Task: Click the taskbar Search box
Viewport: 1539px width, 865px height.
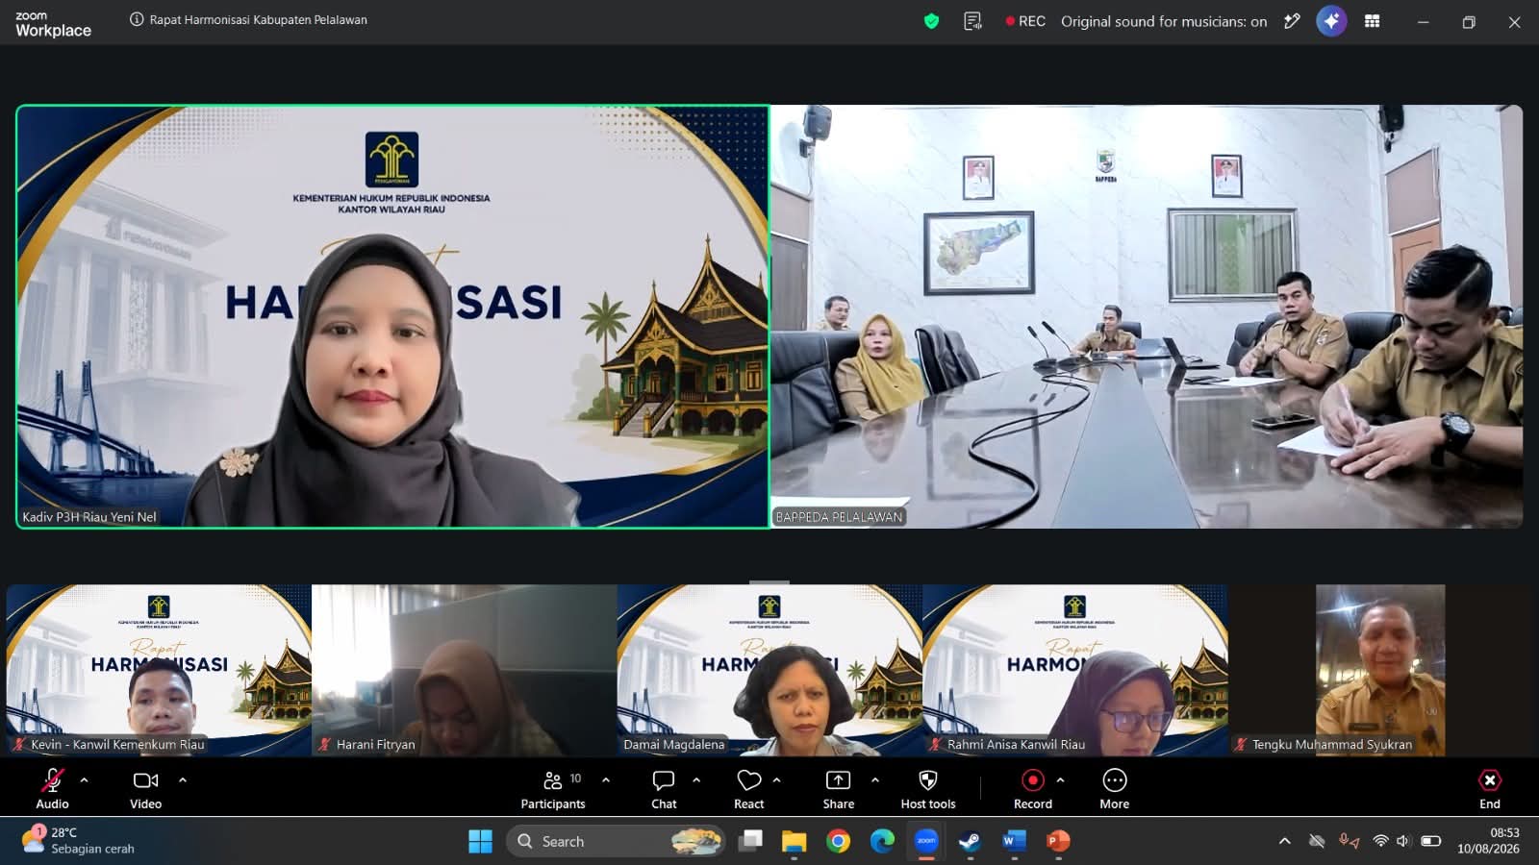Action: [617, 841]
